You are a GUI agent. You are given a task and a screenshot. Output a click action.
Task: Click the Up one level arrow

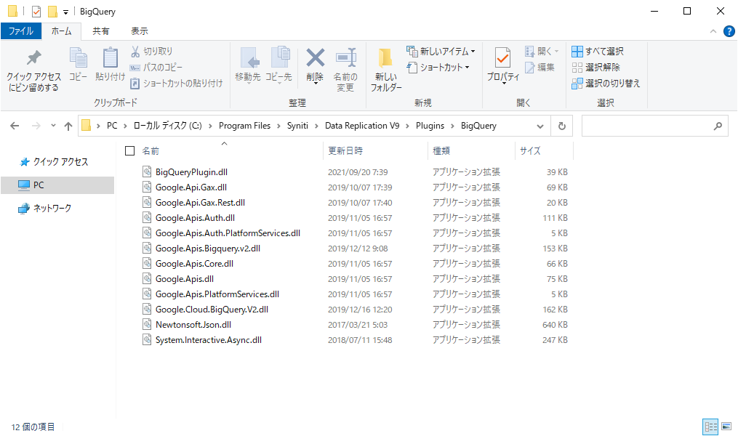click(x=68, y=126)
